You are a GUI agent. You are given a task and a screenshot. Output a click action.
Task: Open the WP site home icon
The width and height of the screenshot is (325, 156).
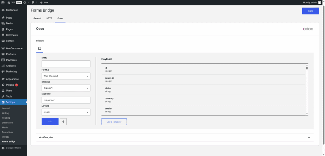[x=9, y=3]
